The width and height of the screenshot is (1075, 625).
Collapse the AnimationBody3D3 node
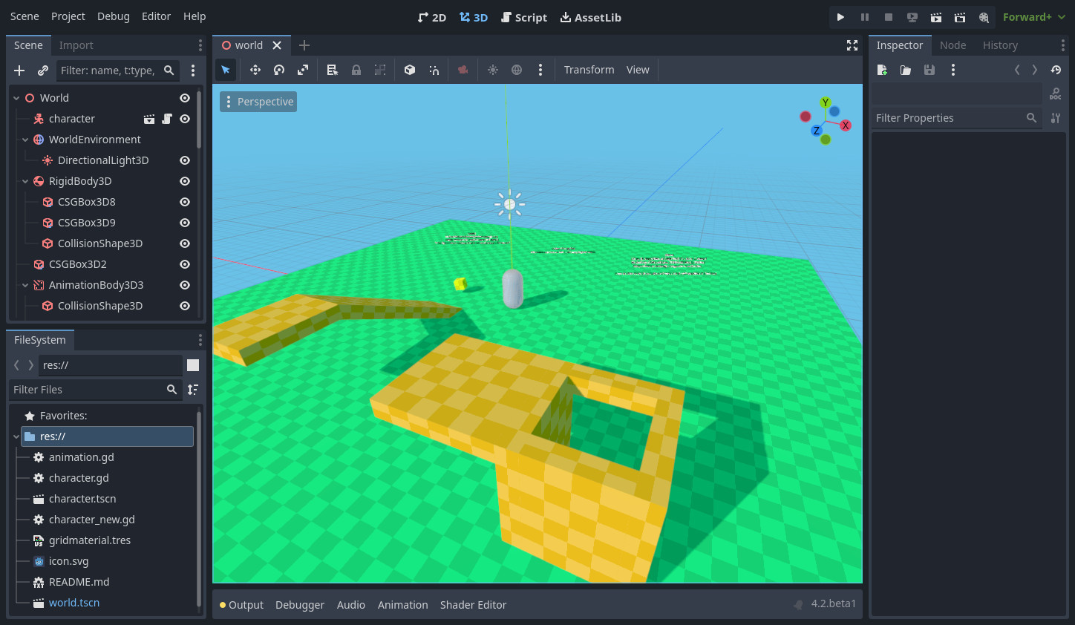click(x=25, y=285)
